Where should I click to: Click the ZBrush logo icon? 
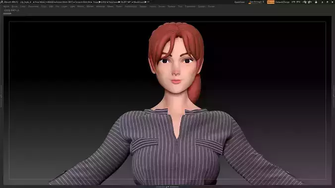click(1, 2)
